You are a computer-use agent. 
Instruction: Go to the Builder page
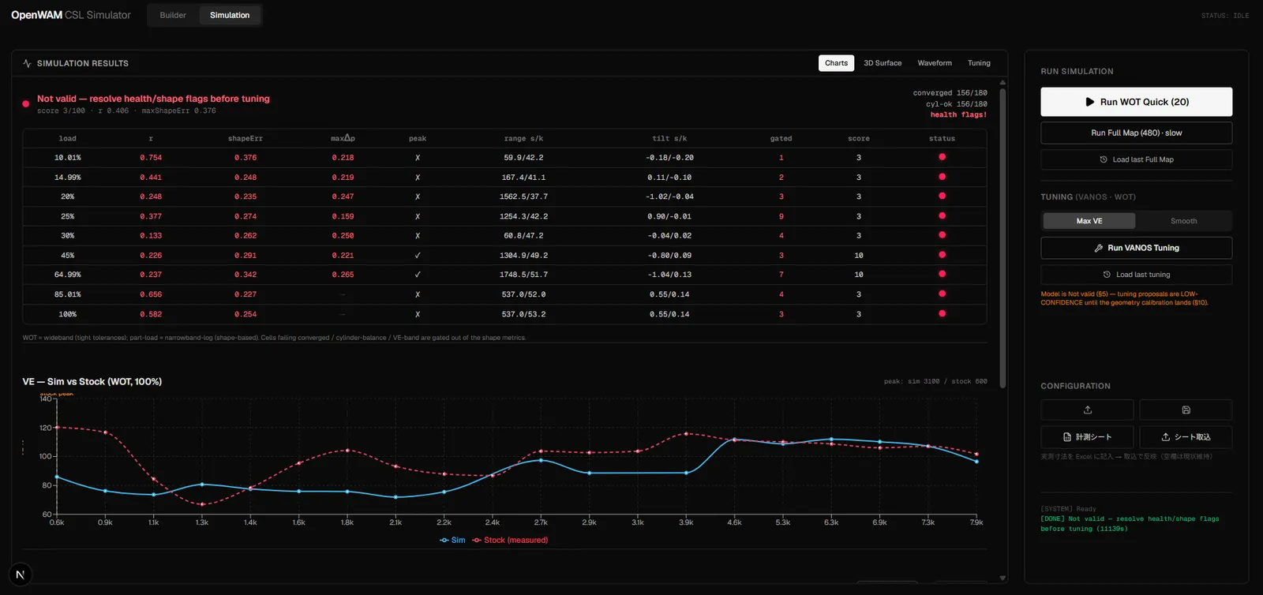click(173, 15)
